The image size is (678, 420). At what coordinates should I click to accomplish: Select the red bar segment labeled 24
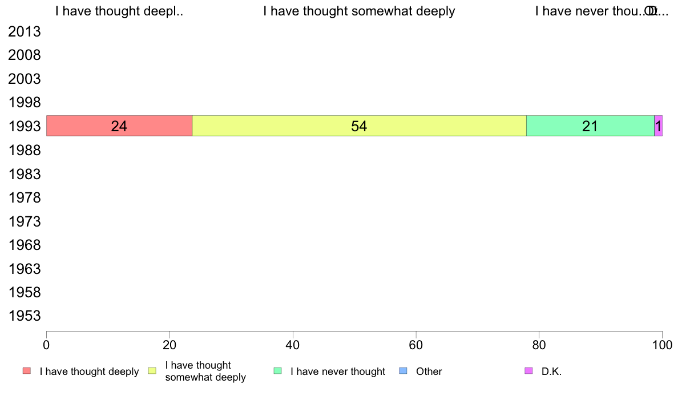pos(119,126)
